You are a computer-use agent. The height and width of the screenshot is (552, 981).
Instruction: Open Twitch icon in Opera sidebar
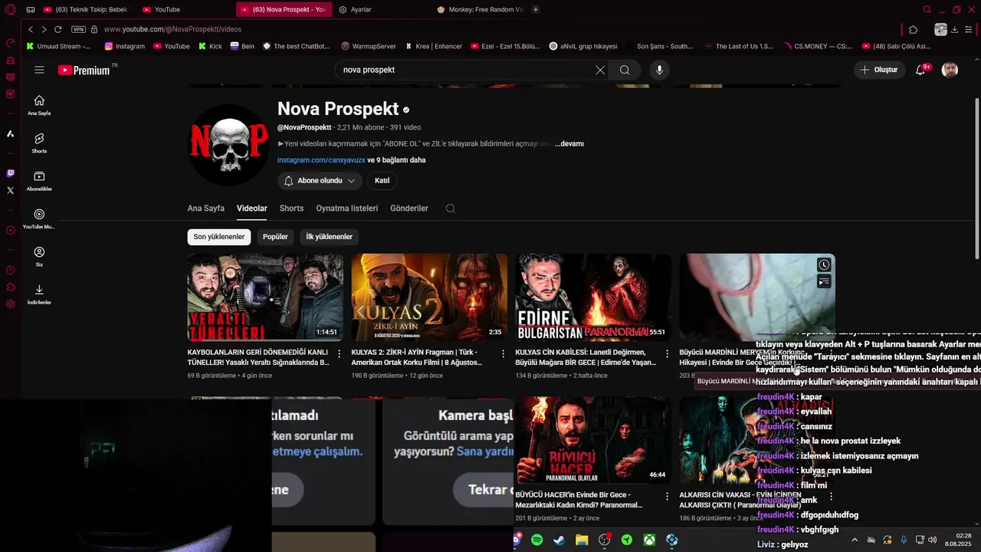tap(10, 174)
